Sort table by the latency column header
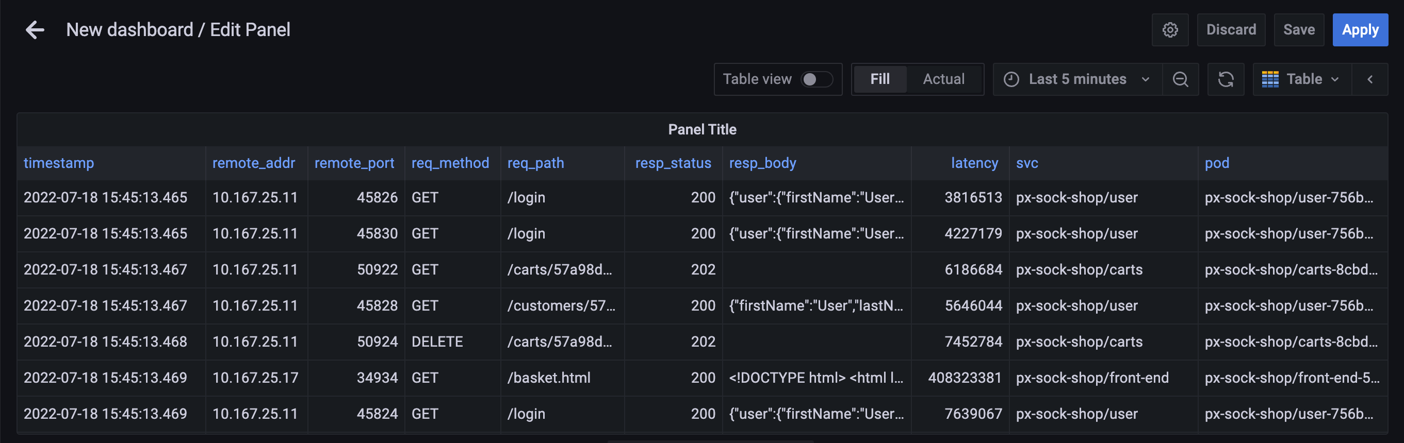This screenshot has height=443, width=1404. click(x=974, y=163)
